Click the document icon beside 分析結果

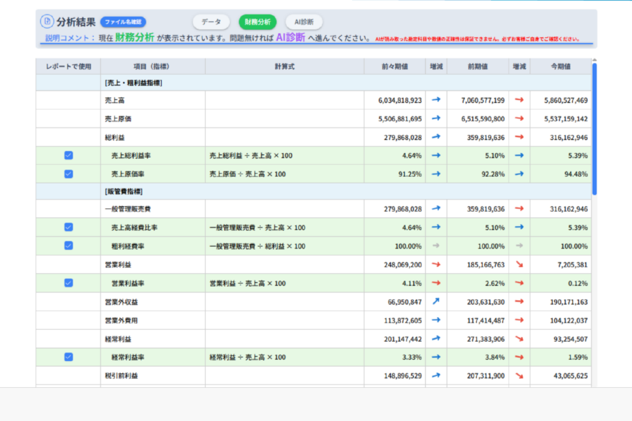tap(47, 21)
